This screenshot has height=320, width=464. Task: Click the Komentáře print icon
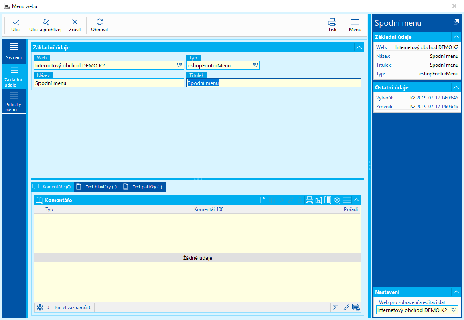tap(309, 200)
